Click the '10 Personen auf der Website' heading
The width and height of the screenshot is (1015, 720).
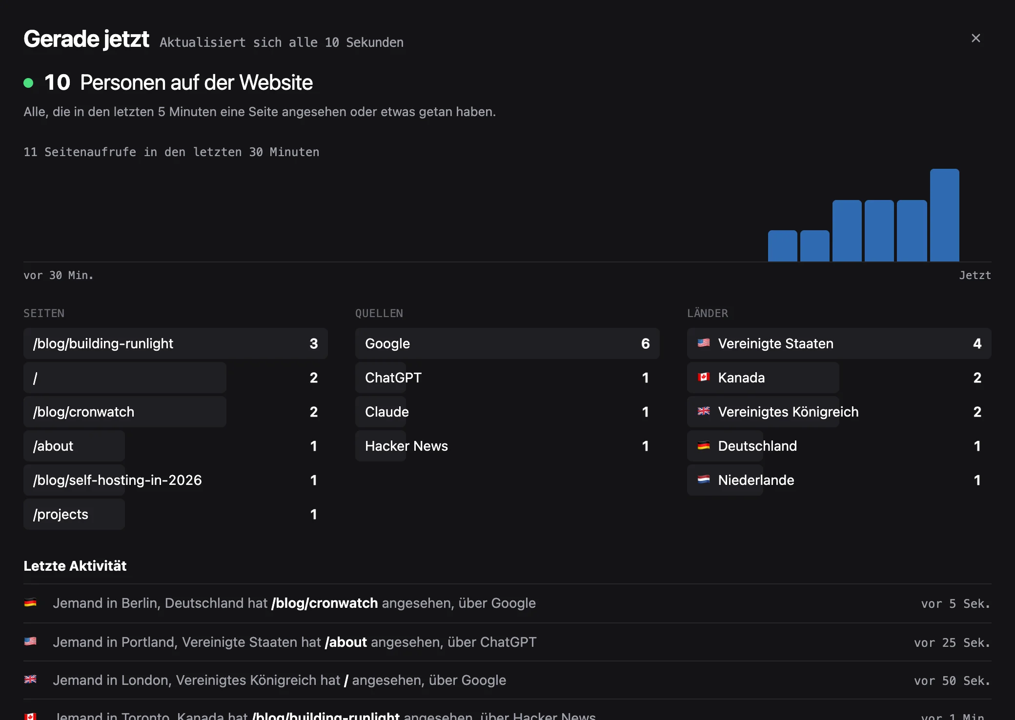click(178, 82)
